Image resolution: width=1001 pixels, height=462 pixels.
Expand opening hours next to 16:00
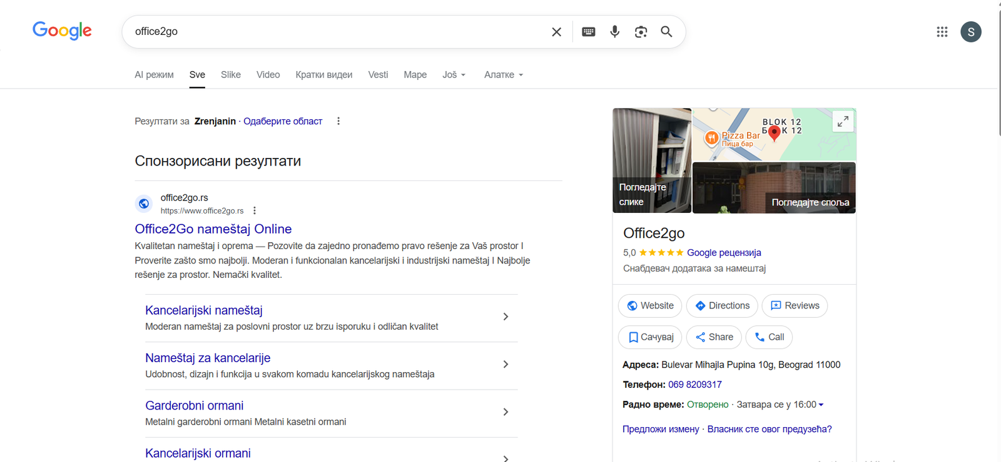point(821,405)
